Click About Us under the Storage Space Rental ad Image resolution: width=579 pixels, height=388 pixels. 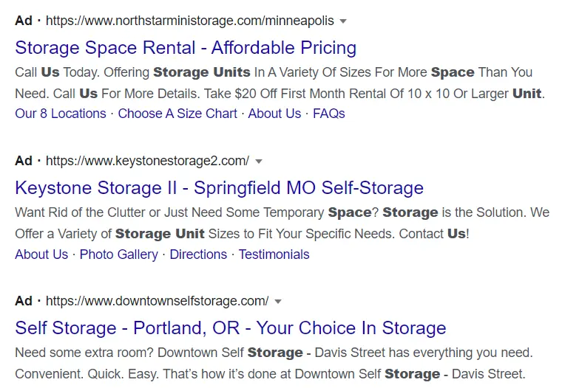274,114
